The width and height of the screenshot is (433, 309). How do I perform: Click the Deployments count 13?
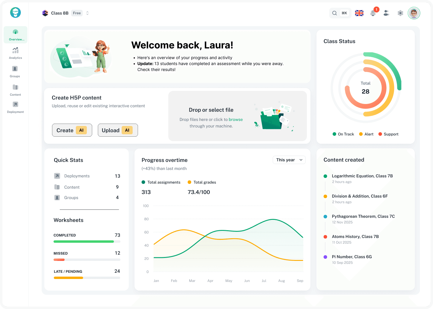[x=117, y=176]
